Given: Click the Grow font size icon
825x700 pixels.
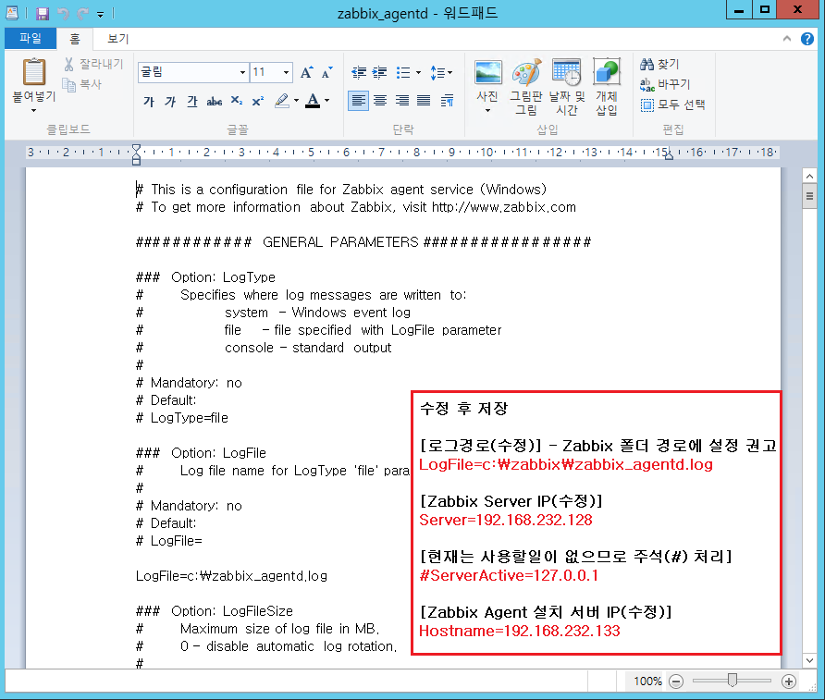Looking at the screenshot, I should [x=307, y=72].
